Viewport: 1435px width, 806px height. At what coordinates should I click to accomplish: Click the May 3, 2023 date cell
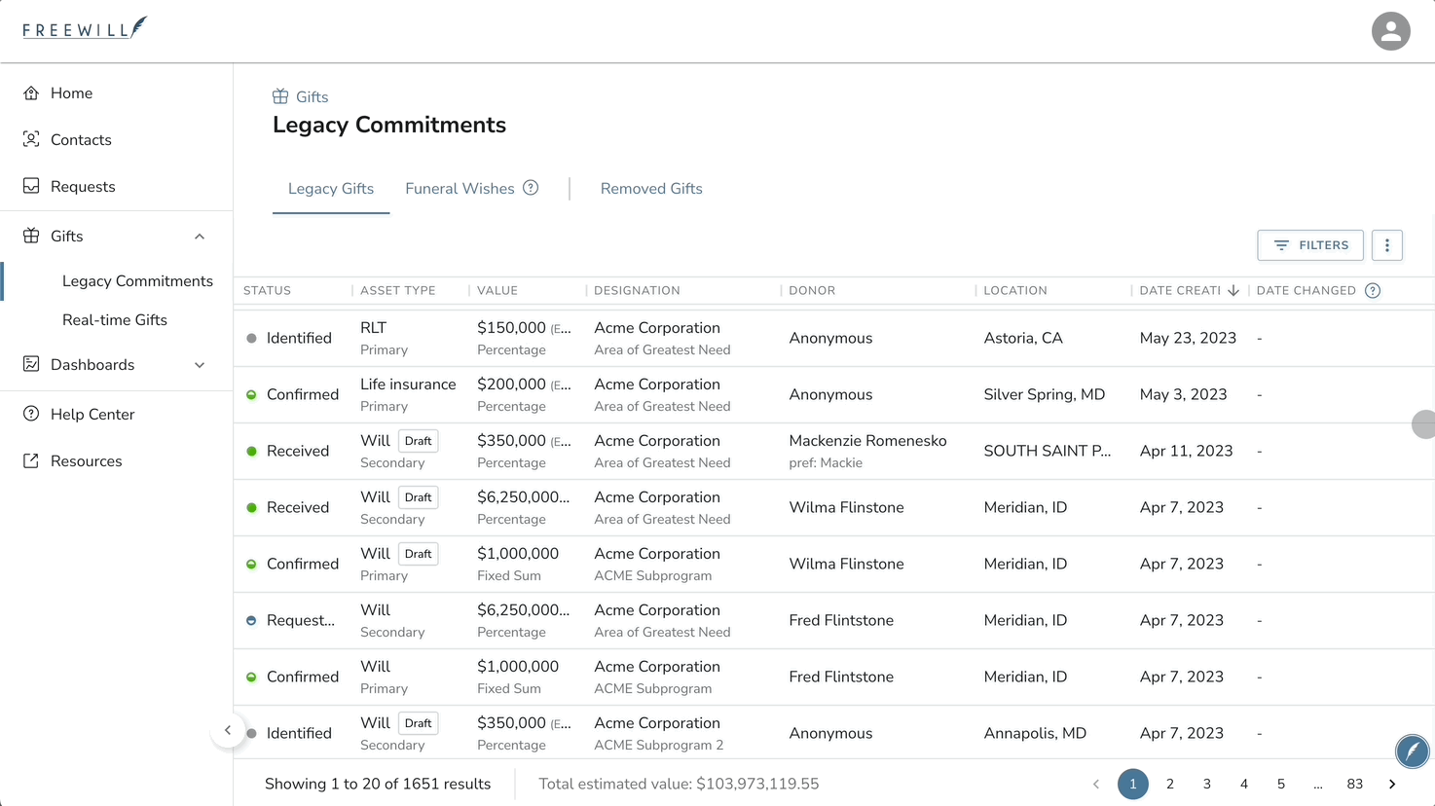point(1183,394)
